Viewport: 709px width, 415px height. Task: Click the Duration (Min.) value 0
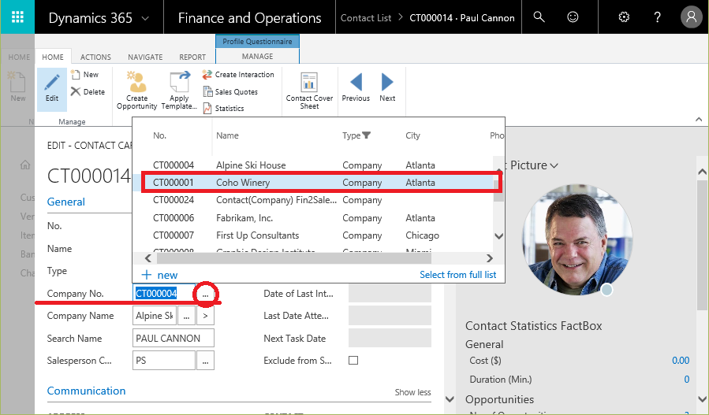click(686, 380)
